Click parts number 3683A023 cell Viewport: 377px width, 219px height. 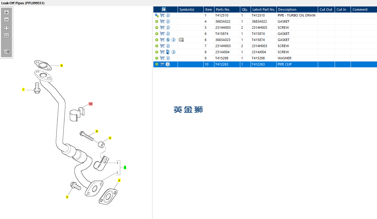(x=227, y=40)
